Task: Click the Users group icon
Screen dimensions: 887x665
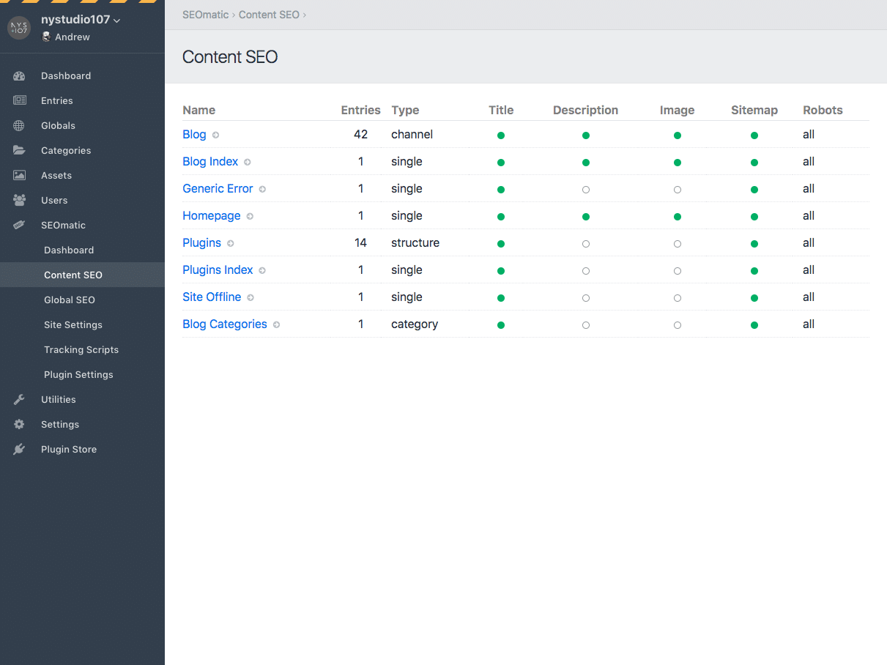Action: (x=19, y=201)
